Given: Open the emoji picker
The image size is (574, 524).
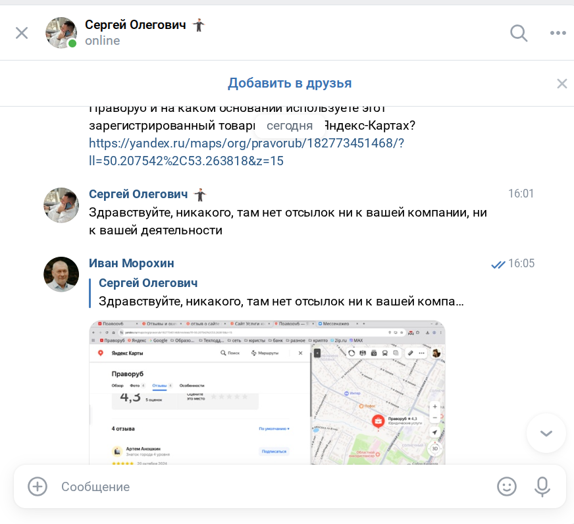Looking at the screenshot, I should tap(506, 486).
